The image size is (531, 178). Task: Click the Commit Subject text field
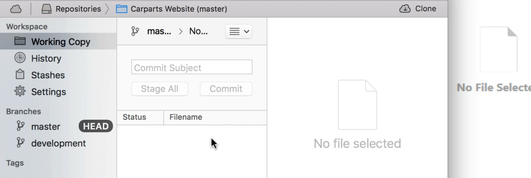(x=191, y=67)
